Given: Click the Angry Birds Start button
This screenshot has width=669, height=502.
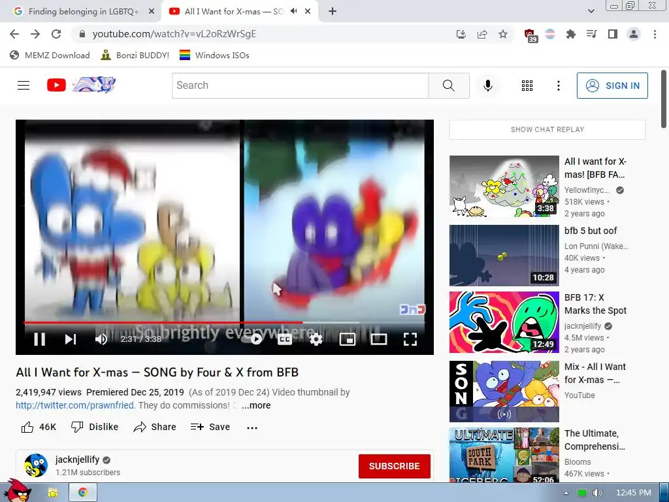Looking at the screenshot, I should coord(17,490).
